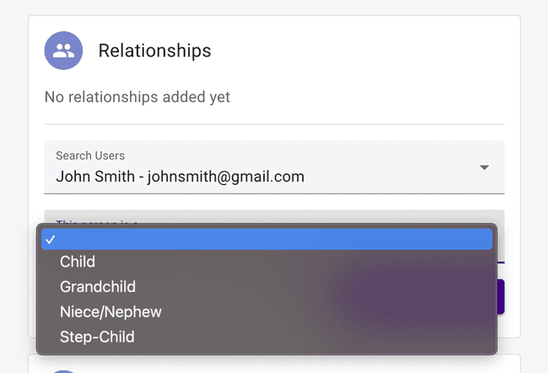Select the blank highlighted option
The width and height of the screenshot is (548, 373).
[x=266, y=240]
